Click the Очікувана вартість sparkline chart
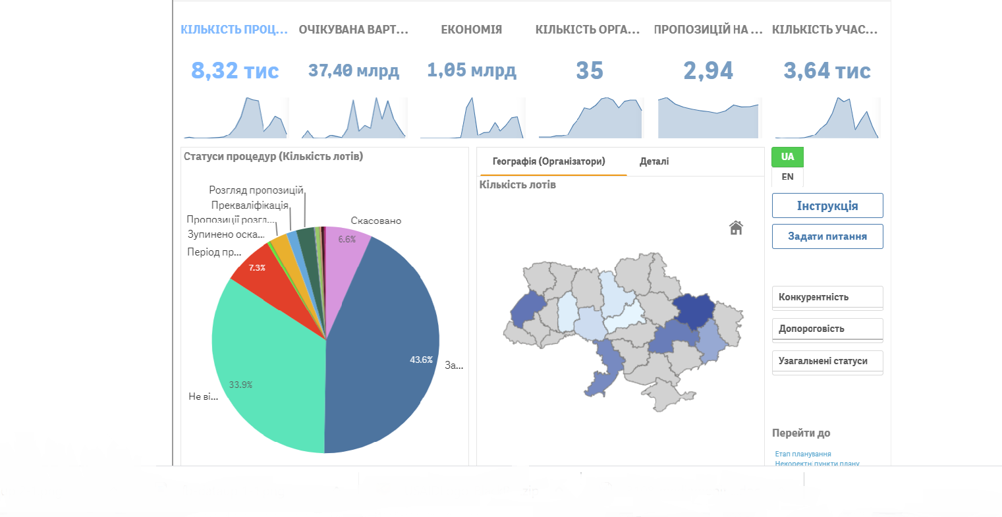This screenshot has height=517, width=1002. tap(354, 118)
